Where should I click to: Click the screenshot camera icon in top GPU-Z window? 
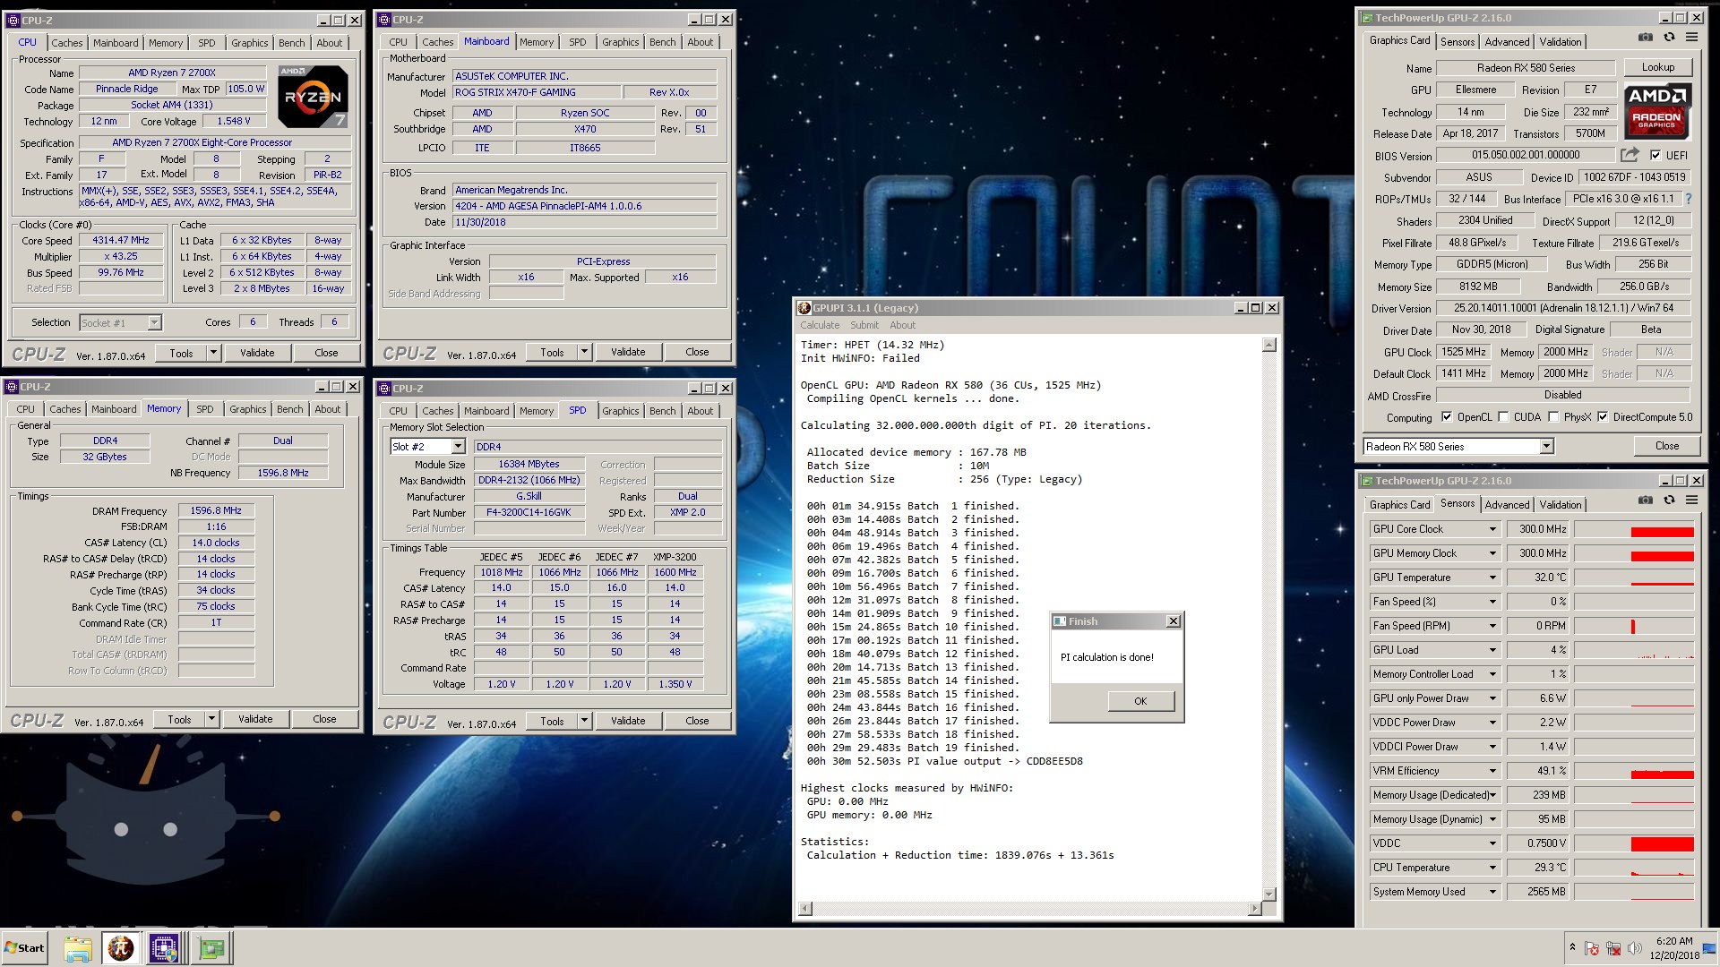[x=1646, y=38]
